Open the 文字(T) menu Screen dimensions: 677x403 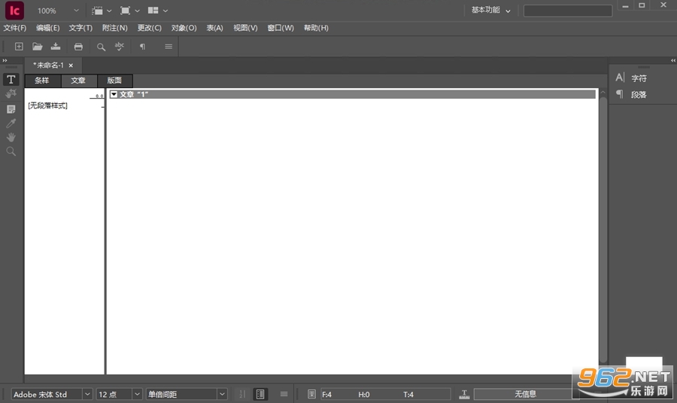[x=80, y=28]
